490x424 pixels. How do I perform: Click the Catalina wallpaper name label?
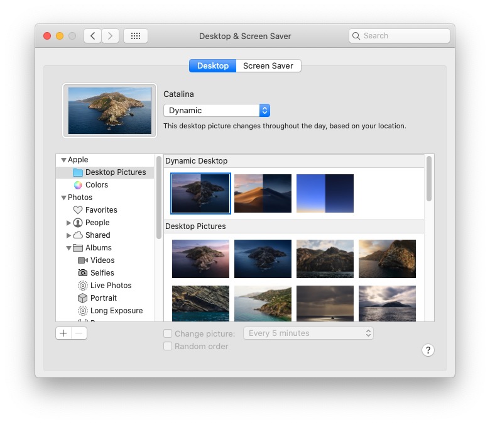(178, 94)
